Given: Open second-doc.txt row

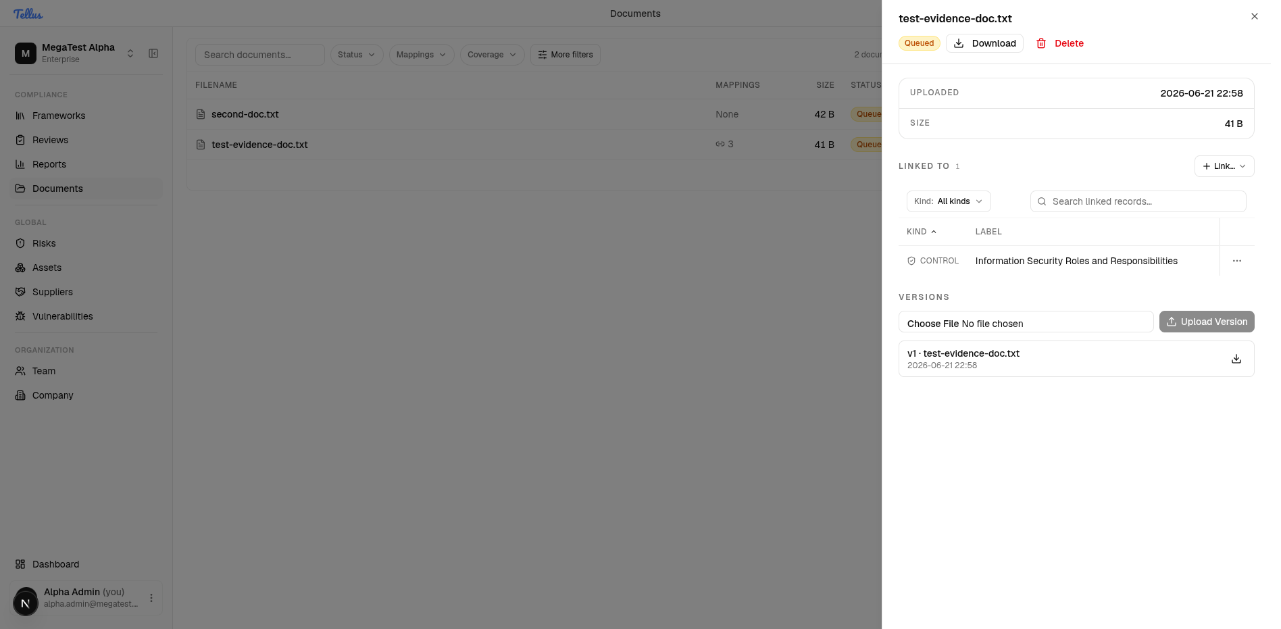Looking at the screenshot, I should 534,114.
